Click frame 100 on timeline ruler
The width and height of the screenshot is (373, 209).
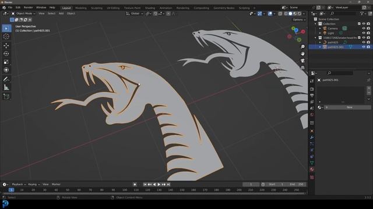click(125, 190)
